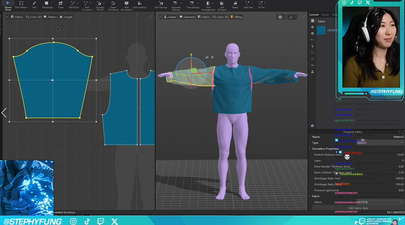Choose the Fullness (Point) tool
Image resolution: width=405 pixels, height=225 pixels.
100,5
